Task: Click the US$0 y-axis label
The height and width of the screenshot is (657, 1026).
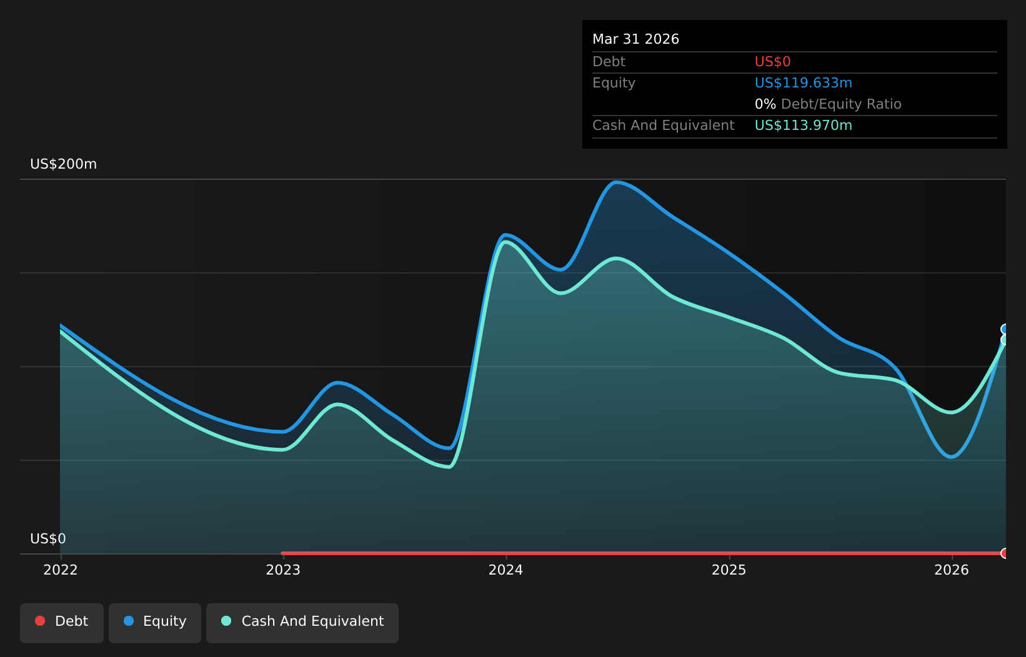Action: click(48, 539)
